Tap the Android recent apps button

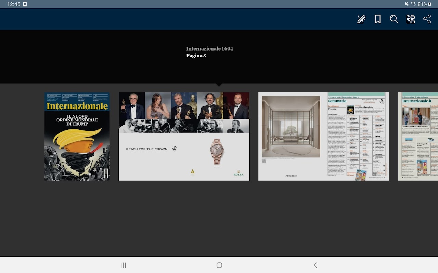(x=124, y=265)
